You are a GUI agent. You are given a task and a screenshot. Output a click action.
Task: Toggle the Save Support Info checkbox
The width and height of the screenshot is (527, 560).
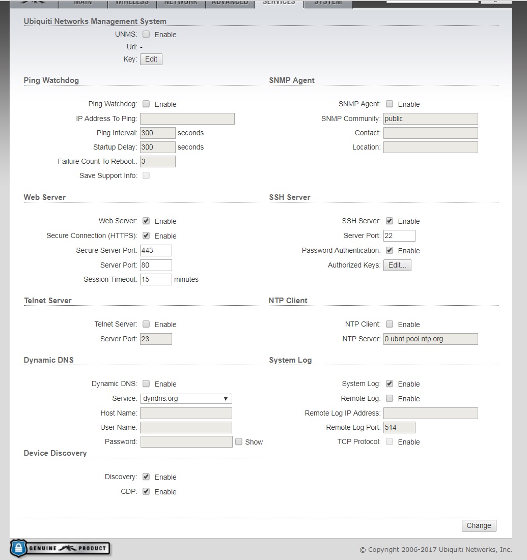coord(146,175)
